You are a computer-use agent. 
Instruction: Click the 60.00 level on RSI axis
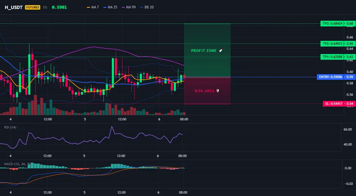point(347,130)
